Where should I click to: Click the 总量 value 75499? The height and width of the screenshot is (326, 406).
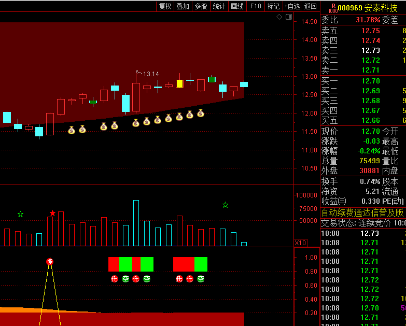(370, 161)
